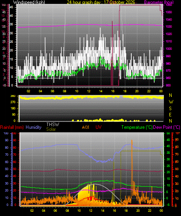
Task: Click the "980" barometer axis value
Action: pyautogui.click(x=168, y=63)
